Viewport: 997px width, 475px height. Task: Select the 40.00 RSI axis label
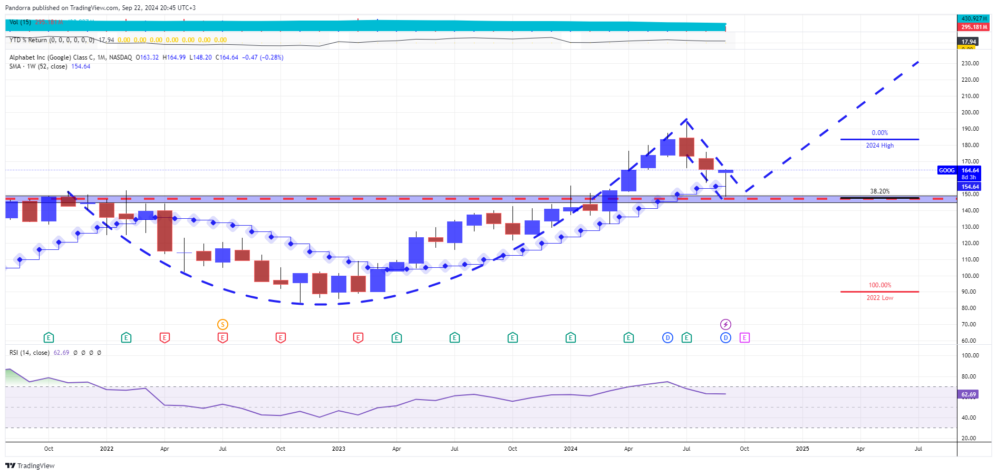pos(969,418)
